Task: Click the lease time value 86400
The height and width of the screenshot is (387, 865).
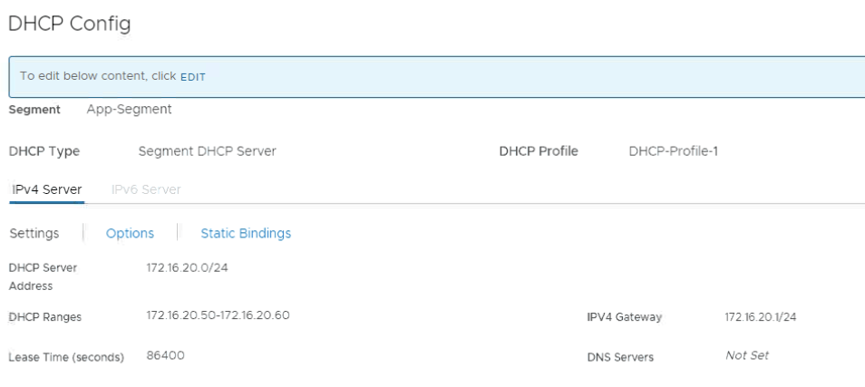Action: tap(165, 355)
